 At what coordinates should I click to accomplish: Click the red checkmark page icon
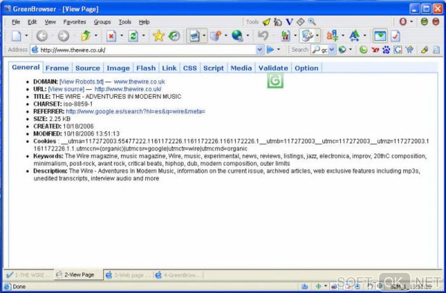tap(395, 36)
